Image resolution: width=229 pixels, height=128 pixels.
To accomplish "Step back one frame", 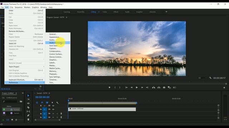I will pos(132,87).
